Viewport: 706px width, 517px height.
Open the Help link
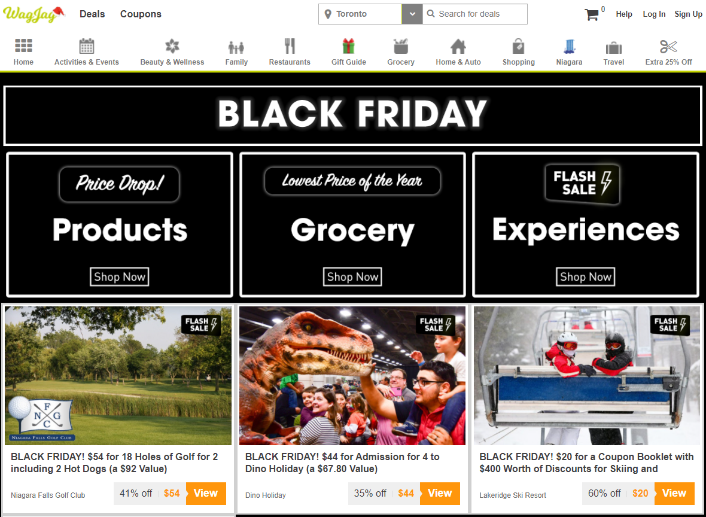[624, 14]
